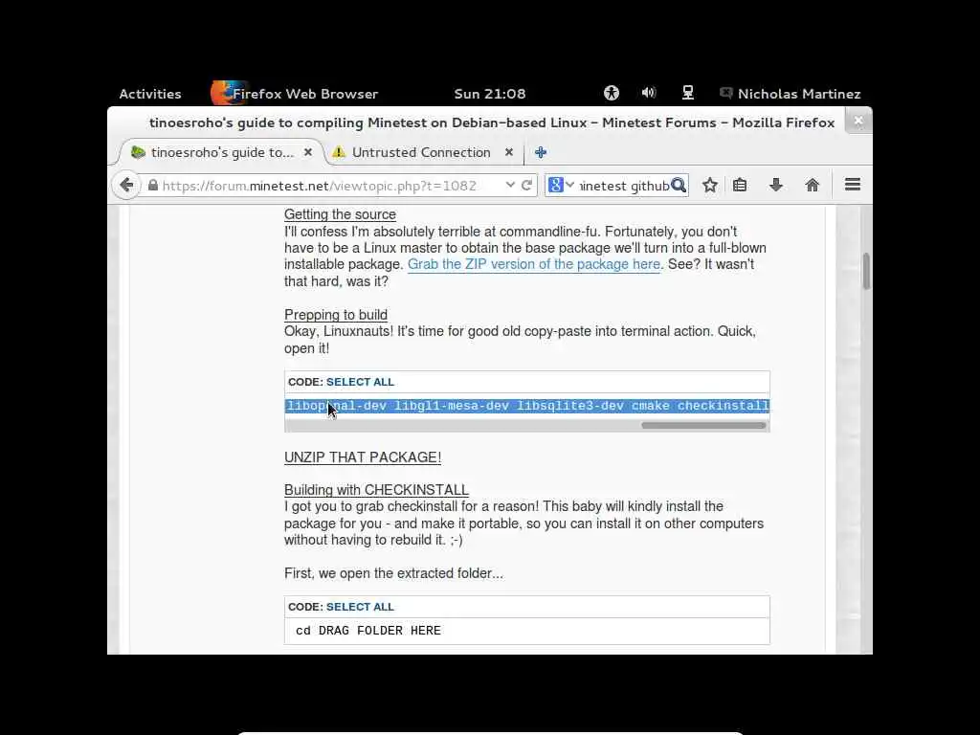Viewport: 980px width, 735px height.
Task: Close the Untrusted Connection tab
Action: point(509,152)
